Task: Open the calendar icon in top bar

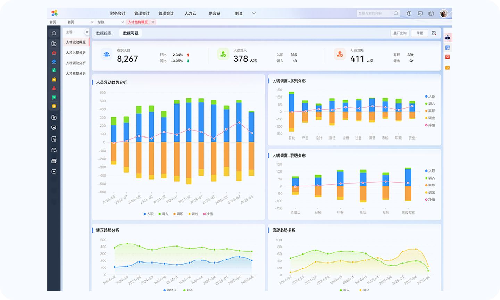Action: coord(431,13)
